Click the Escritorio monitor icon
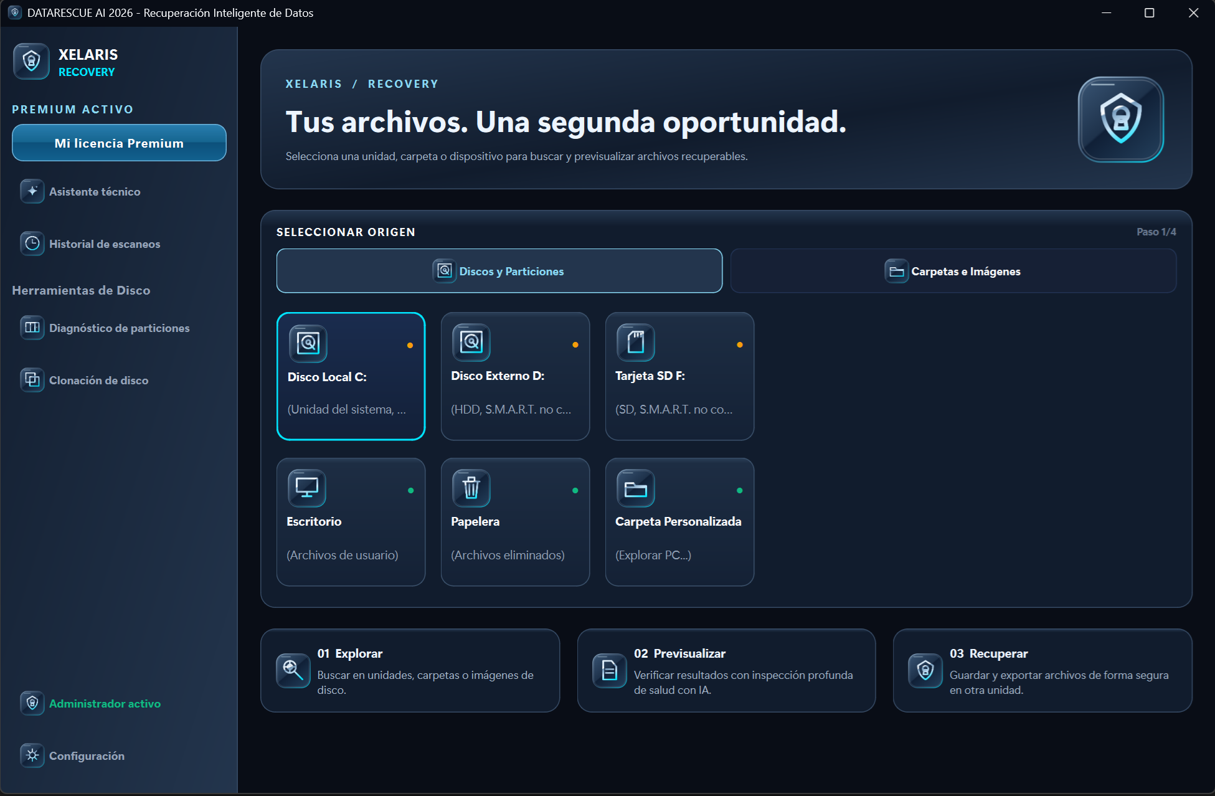This screenshot has height=796, width=1215. pos(307,488)
